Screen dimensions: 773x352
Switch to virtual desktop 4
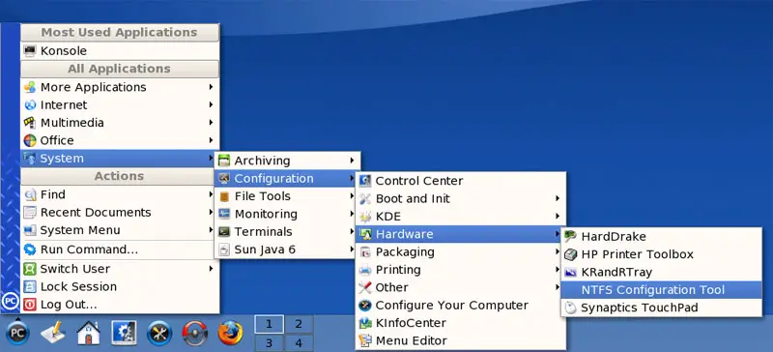point(299,343)
